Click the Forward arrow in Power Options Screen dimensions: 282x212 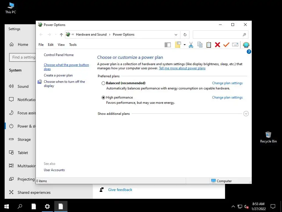[49, 35]
